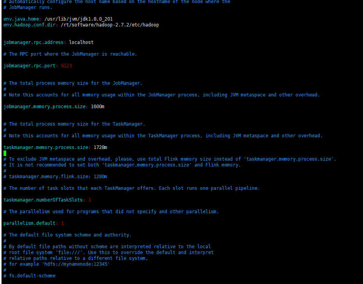Click the fs.default-scheme commented line

(29, 275)
